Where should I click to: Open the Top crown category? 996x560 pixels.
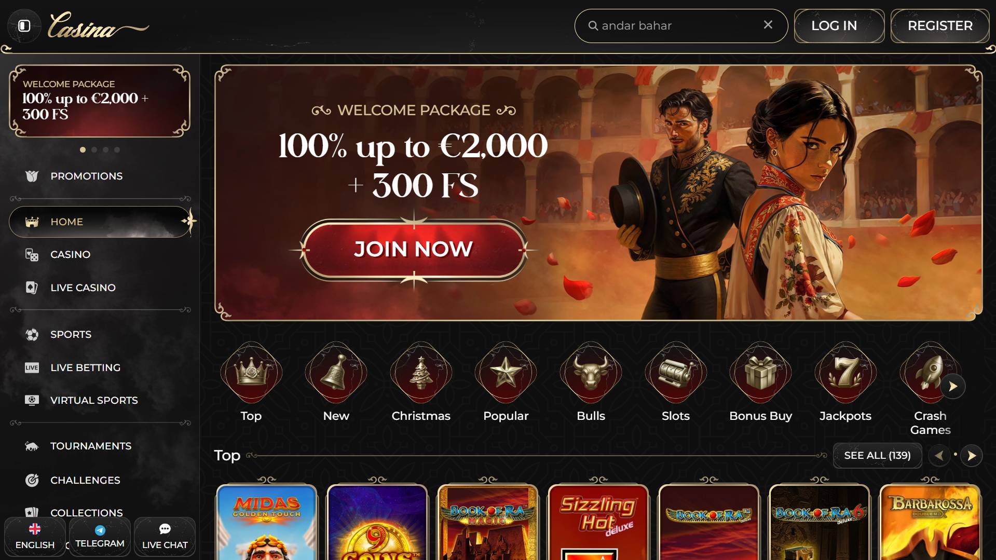pyautogui.click(x=251, y=373)
